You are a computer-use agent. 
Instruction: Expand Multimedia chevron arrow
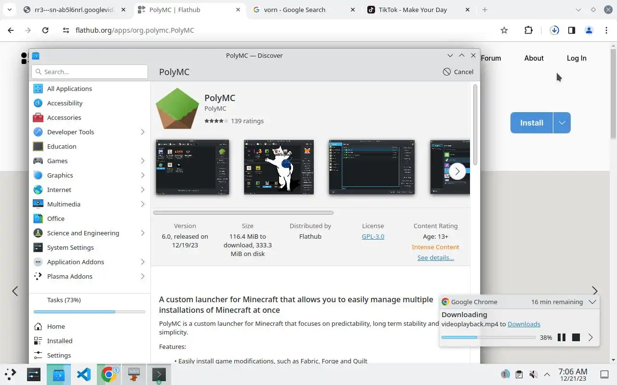(x=143, y=204)
